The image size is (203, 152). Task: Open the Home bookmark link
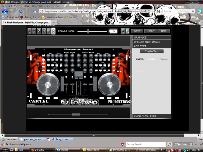point(70,17)
